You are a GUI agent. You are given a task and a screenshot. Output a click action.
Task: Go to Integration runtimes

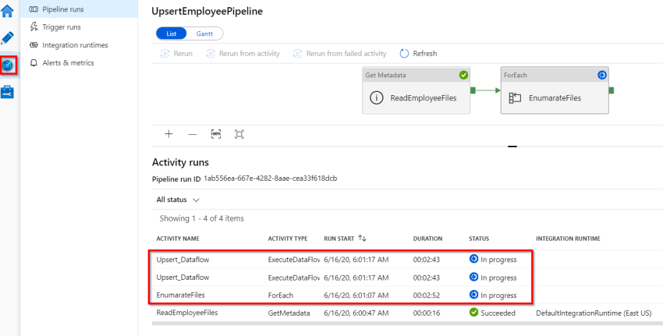(74, 44)
